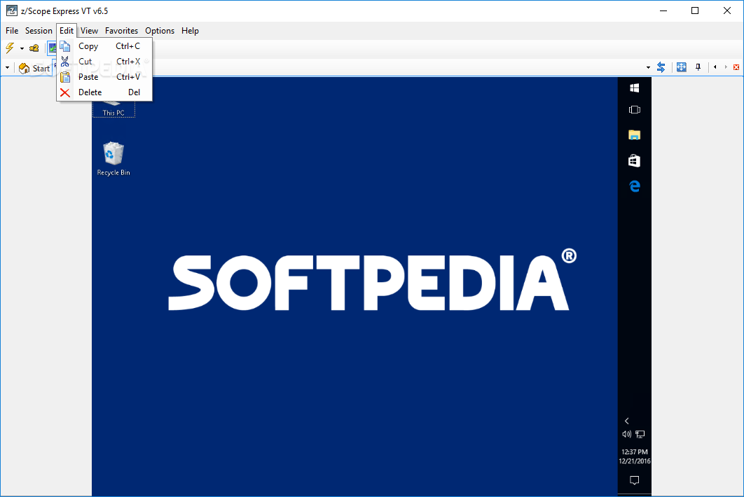This screenshot has height=497, width=744.
Task: Choose Delete from the Edit menu
Action: (104, 92)
